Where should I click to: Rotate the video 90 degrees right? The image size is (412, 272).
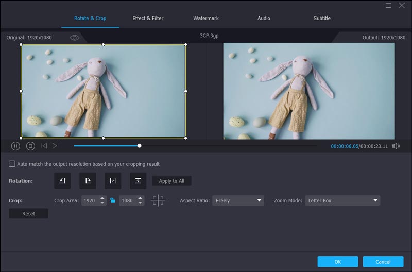pos(88,181)
